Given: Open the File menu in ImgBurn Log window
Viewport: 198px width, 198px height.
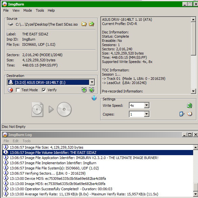Looking at the screenshot, I should point(6,141).
